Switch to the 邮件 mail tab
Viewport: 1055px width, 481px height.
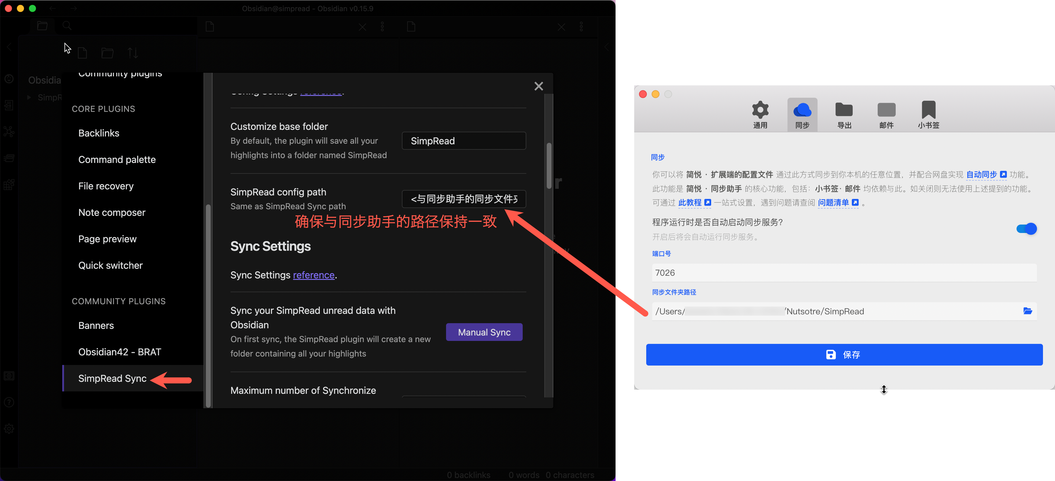[886, 115]
